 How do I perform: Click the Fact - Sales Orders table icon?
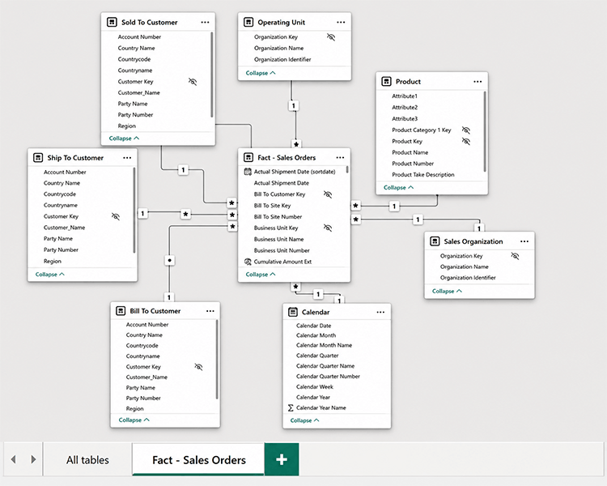tap(248, 157)
